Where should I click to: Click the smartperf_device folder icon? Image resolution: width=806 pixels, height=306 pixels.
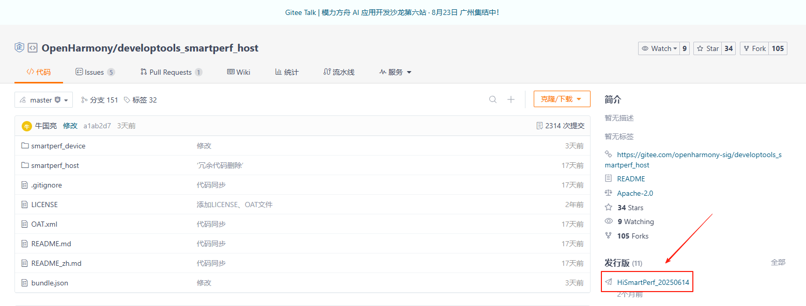click(x=25, y=146)
